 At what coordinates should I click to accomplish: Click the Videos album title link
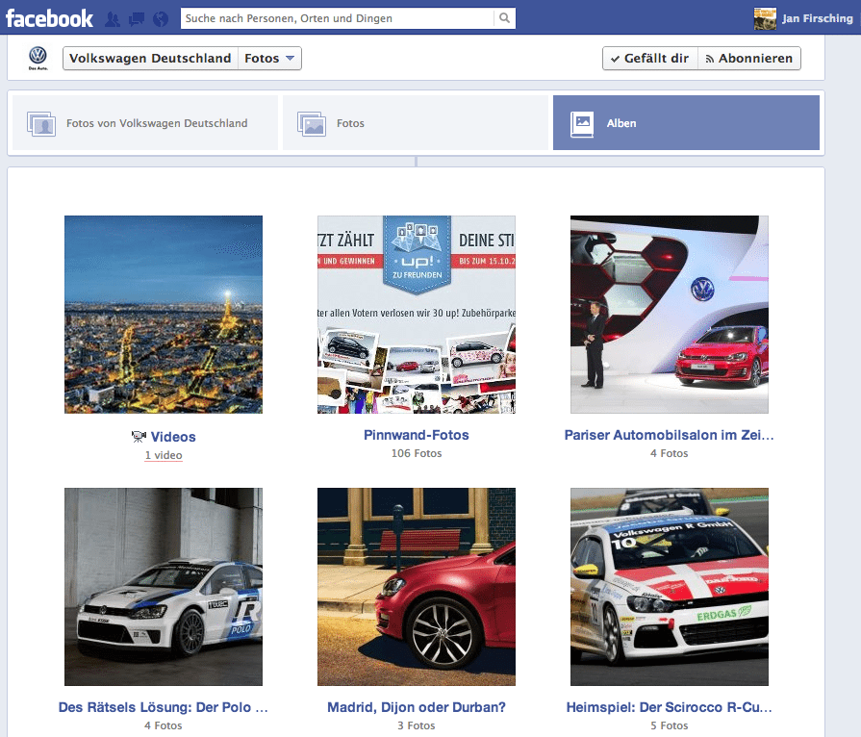(x=173, y=437)
